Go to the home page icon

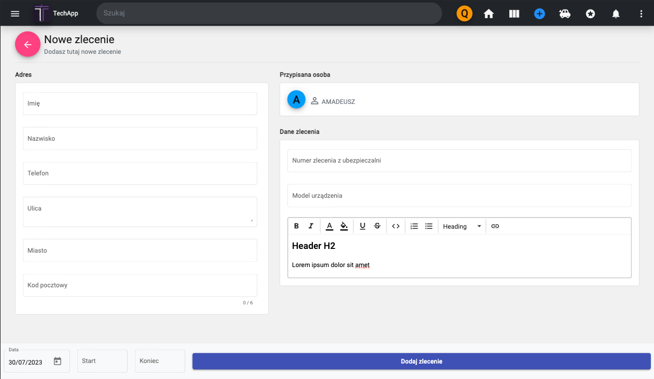point(488,14)
